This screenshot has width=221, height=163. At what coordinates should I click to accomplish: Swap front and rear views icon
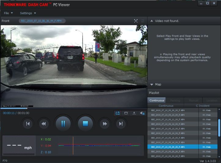pos(143,21)
